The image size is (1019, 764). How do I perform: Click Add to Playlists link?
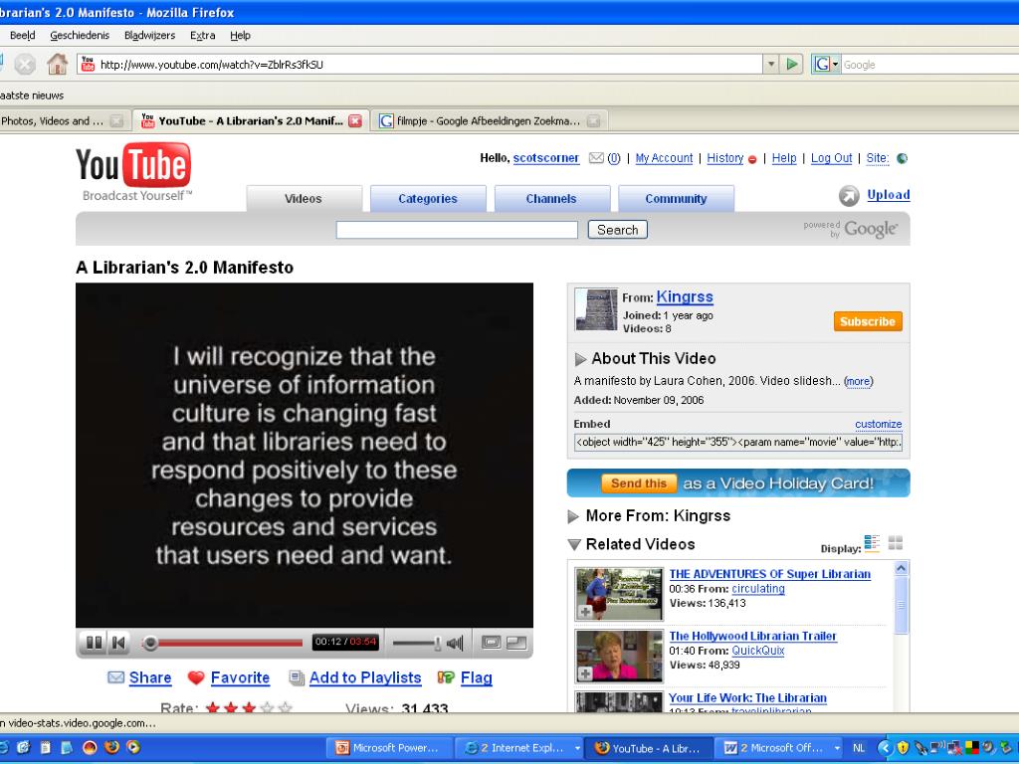[355, 677]
